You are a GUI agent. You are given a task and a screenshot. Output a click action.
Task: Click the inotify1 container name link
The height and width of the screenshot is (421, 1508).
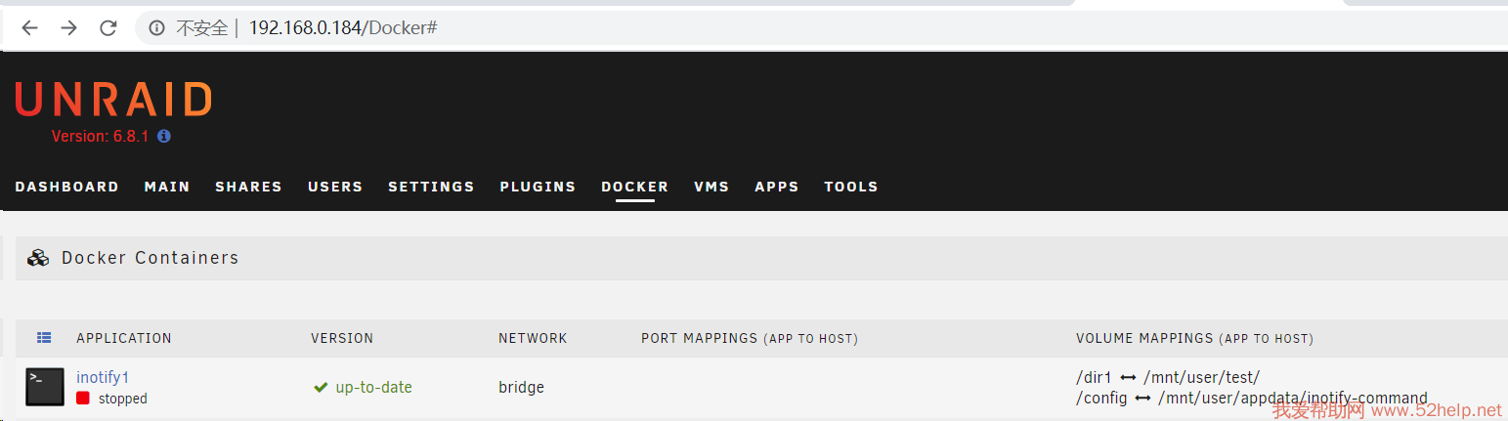103,377
